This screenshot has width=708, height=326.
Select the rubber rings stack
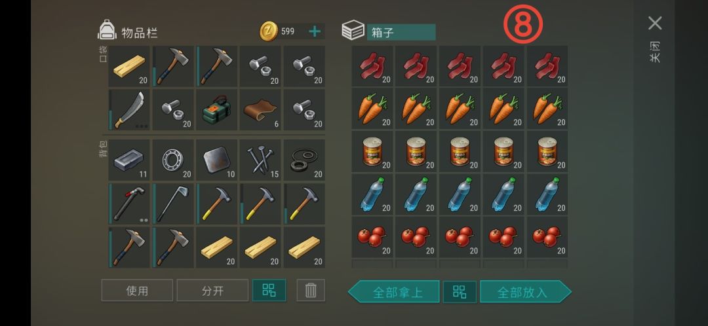[304, 160]
